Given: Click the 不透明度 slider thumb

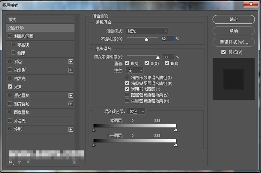Looking at the screenshot, I should point(146,39).
